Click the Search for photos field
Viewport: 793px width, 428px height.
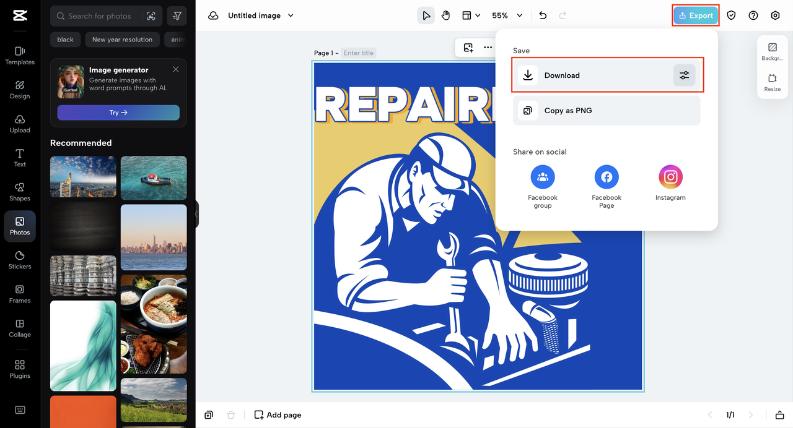click(99, 16)
